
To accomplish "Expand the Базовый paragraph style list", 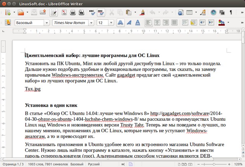I will (x=47, y=23).
